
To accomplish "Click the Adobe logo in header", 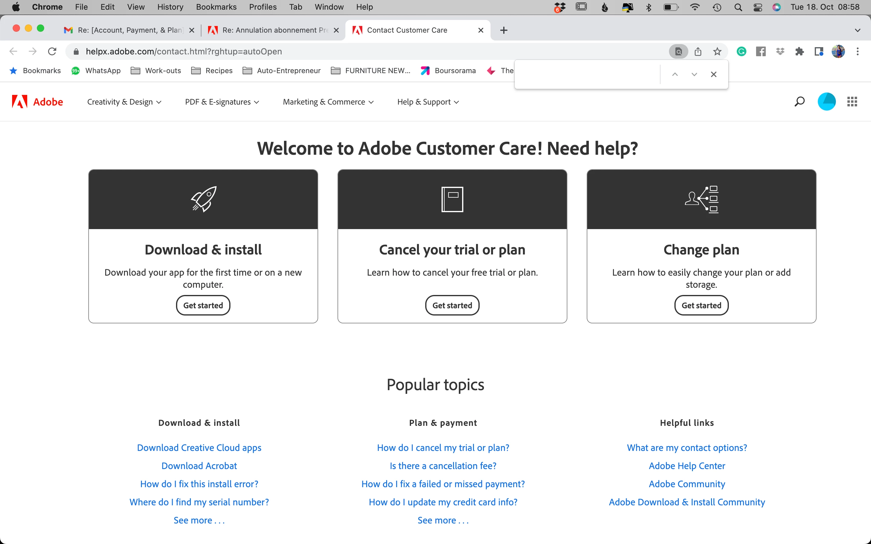I will tap(38, 102).
